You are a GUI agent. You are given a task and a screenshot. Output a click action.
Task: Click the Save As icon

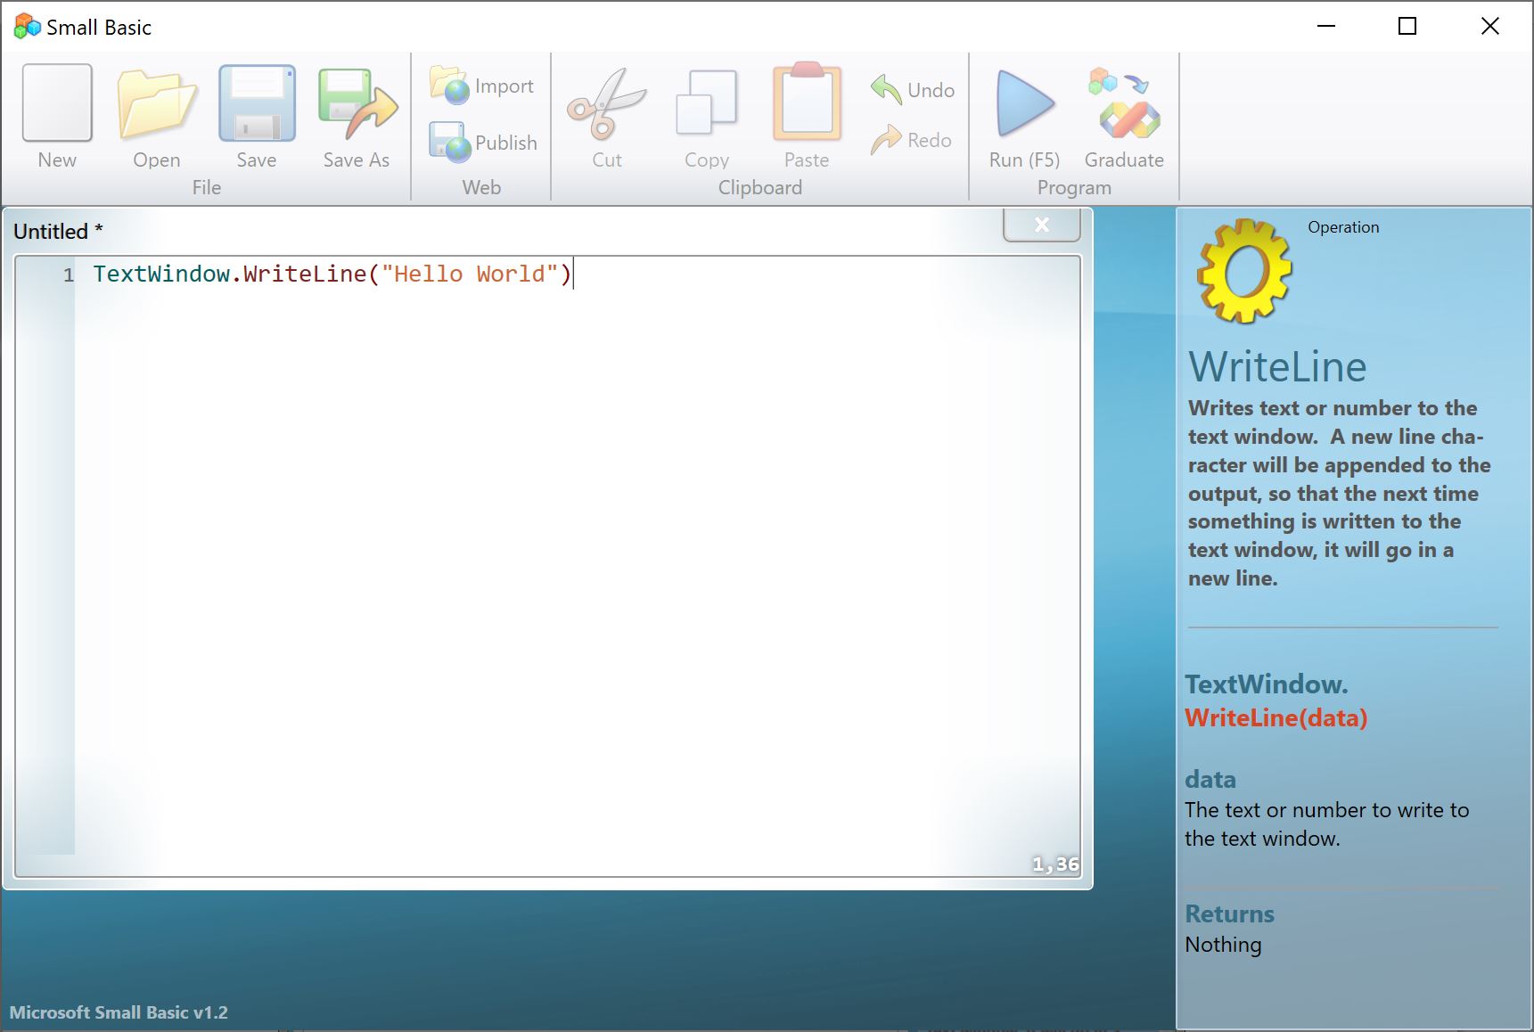357,103
